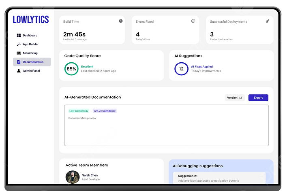Click Sarah Chen's avatar photo
The height and width of the screenshot is (191, 285).
73,177
